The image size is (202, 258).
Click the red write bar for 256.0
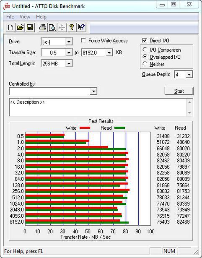coord(78,190)
